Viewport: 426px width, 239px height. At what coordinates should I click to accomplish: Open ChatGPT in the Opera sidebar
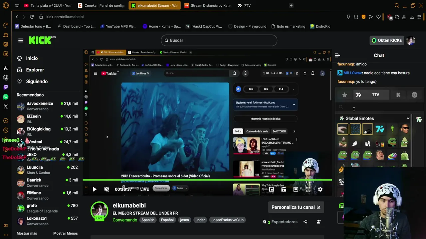tap(6, 78)
